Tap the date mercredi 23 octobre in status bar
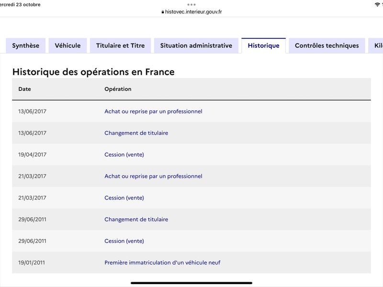The width and height of the screenshot is (383, 287). pos(20,5)
